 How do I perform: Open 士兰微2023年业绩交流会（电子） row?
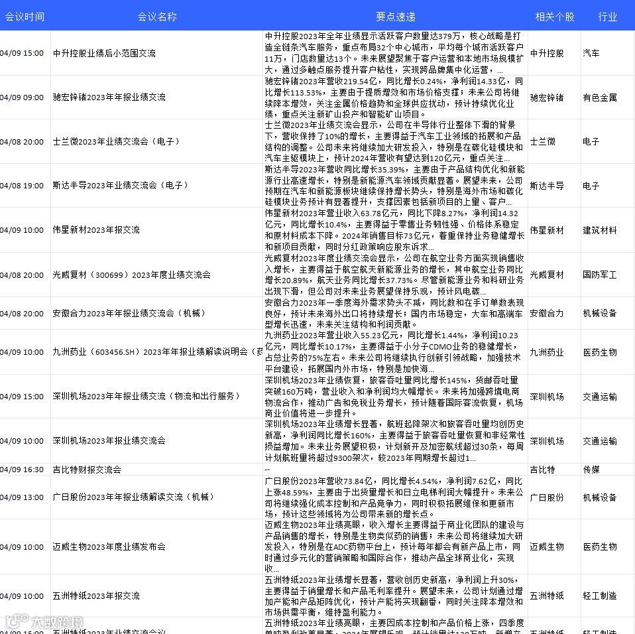click(x=116, y=141)
